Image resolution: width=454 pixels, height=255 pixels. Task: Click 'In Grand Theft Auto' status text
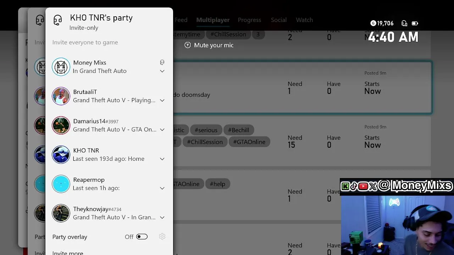click(x=100, y=71)
